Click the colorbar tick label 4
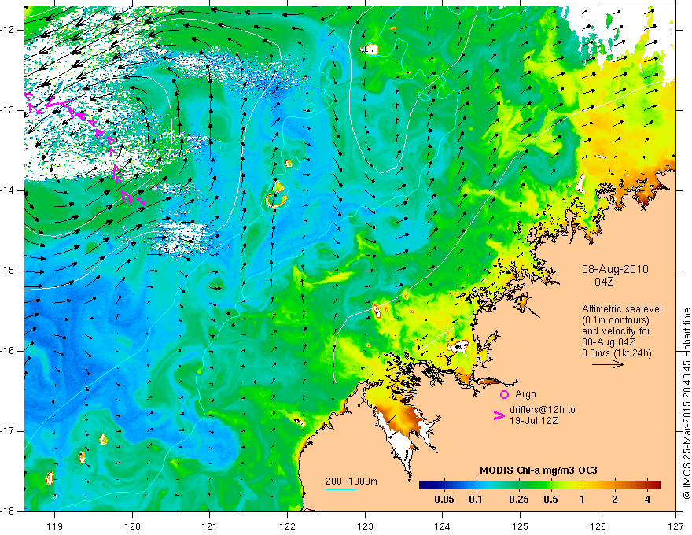Image resolution: width=692 pixels, height=535 pixels. click(647, 500)
